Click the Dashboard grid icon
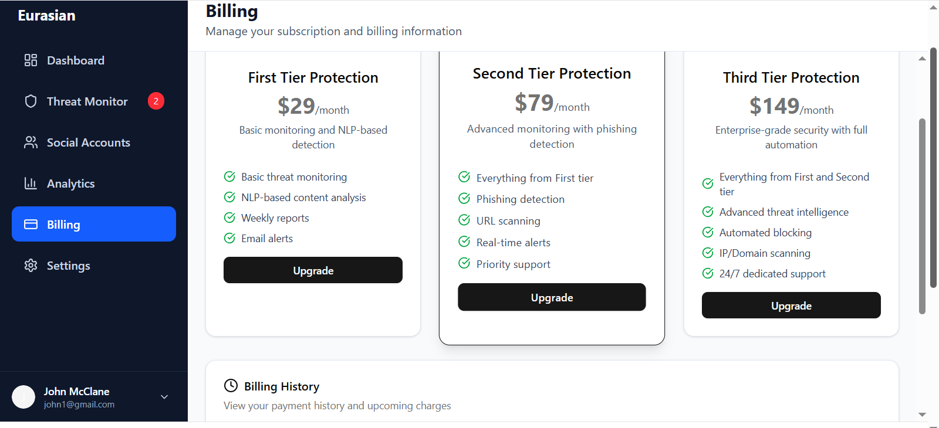The image size is (939, 428). (x=31, y=60)
